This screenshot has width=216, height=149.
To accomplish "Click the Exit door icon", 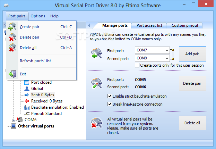I will [12, 74].
